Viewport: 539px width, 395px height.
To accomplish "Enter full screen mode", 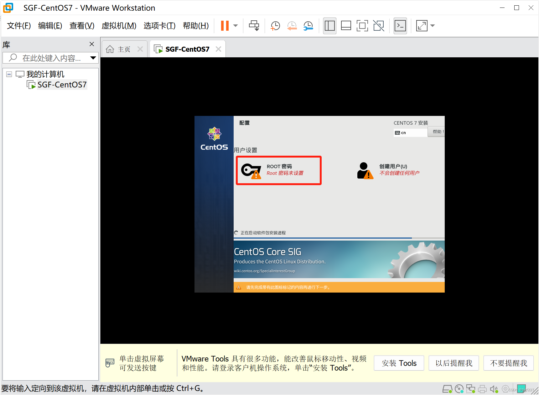I will click(x=362, y=26).
